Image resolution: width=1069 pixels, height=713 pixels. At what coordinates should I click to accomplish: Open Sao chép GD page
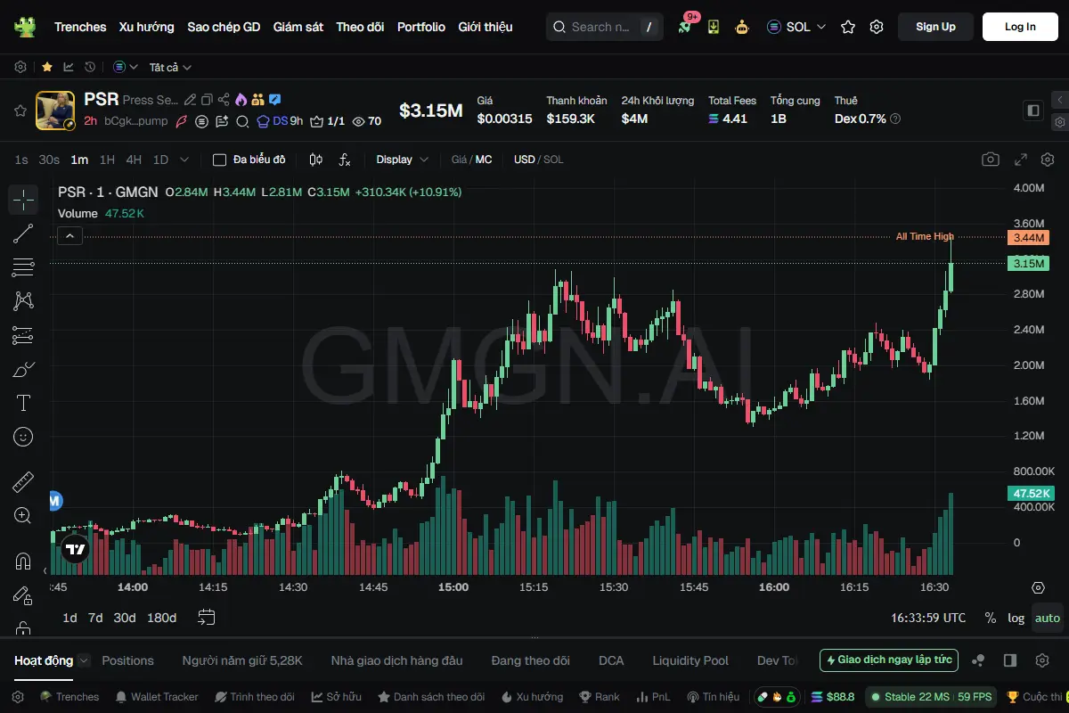tap(224, 27)
